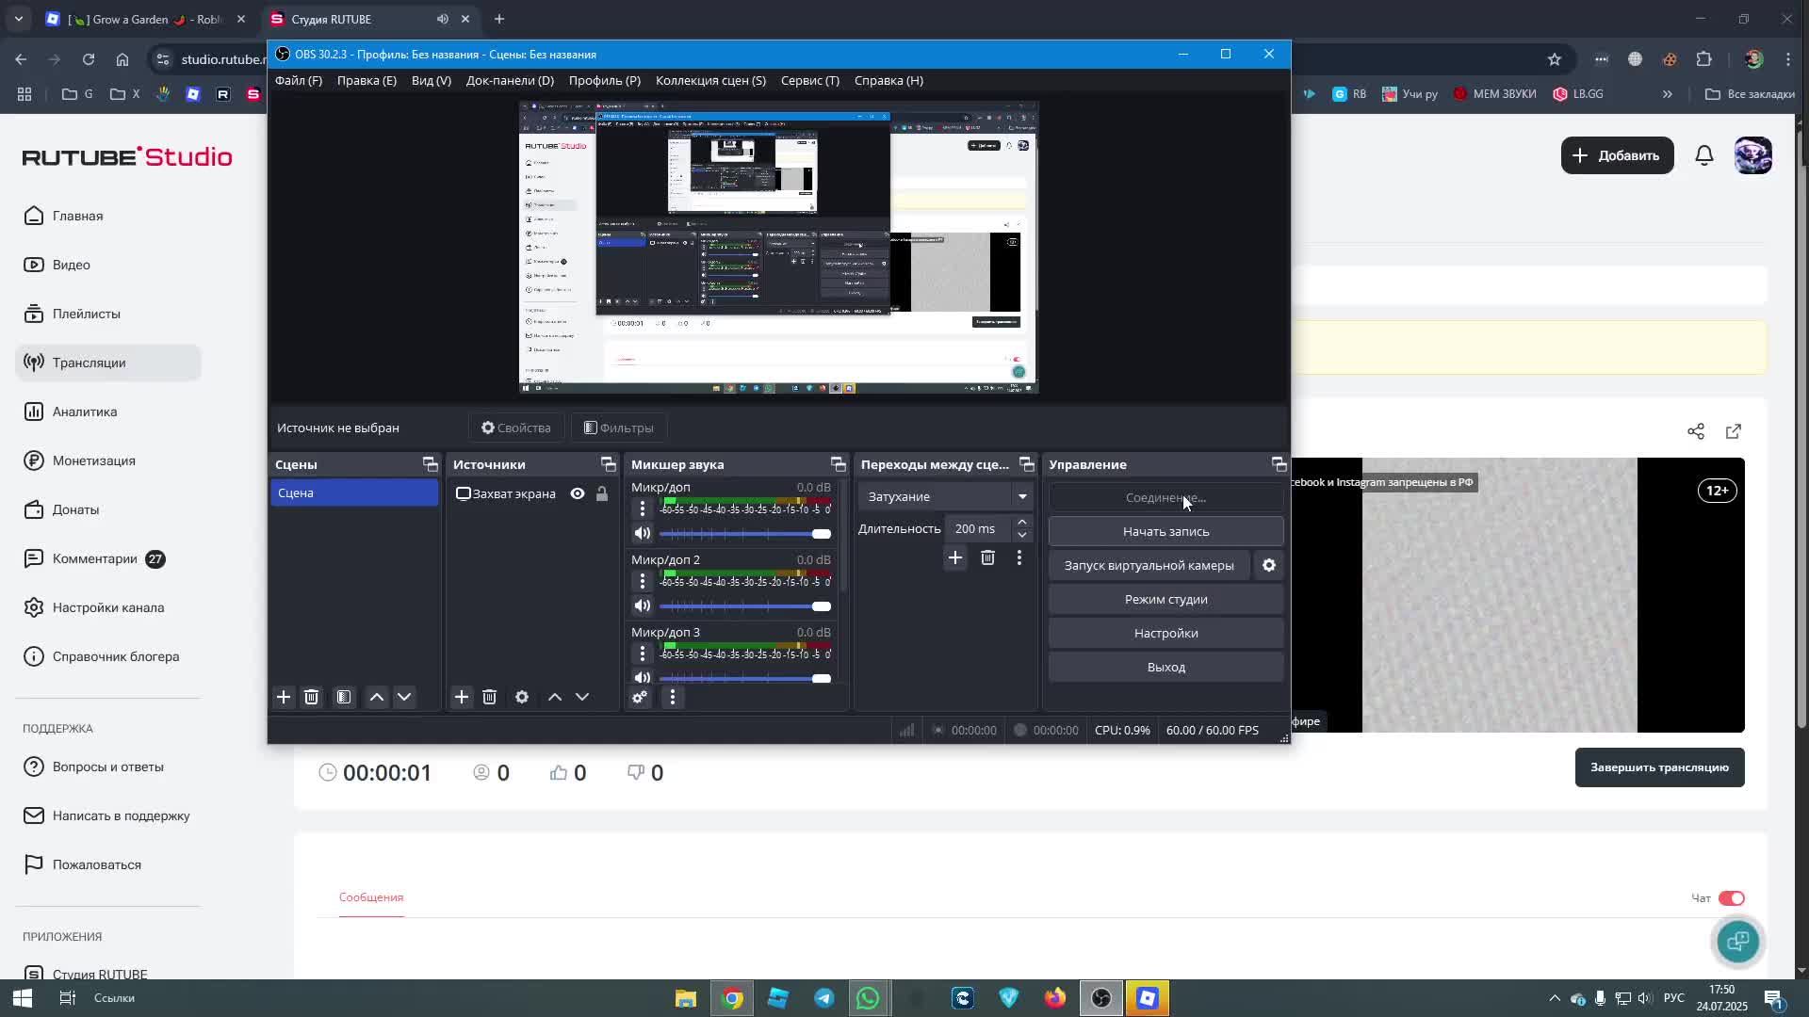Delete selected scene via trash icon
The height and width of the screenshot is (1017, 1809).
click(311, 697)
